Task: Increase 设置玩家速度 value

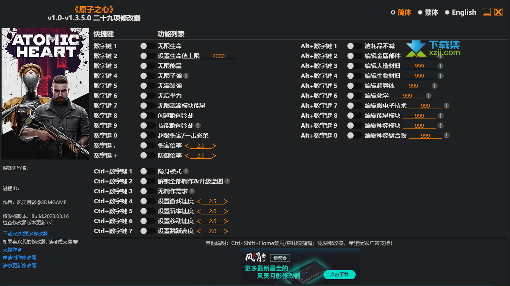Action: 226,211
